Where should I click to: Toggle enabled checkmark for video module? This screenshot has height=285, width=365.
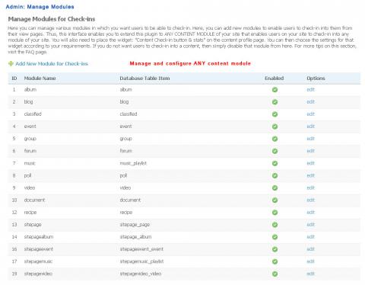(275, 188)
